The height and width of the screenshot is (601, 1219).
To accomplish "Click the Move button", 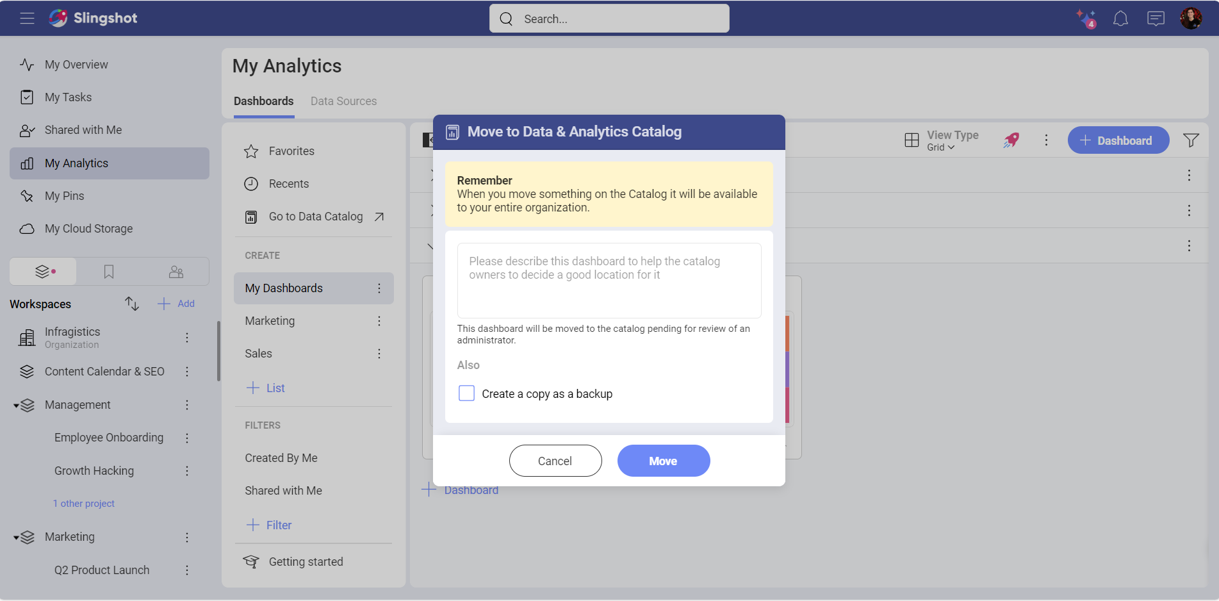I will point(664,461).
